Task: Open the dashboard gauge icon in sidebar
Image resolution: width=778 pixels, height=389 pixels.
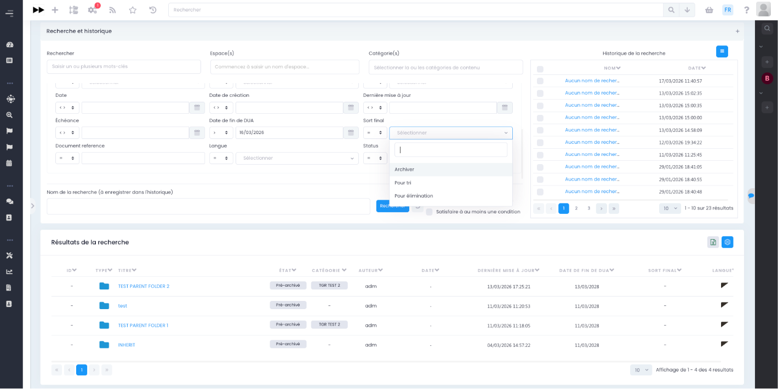Action: tap(9, 45)
